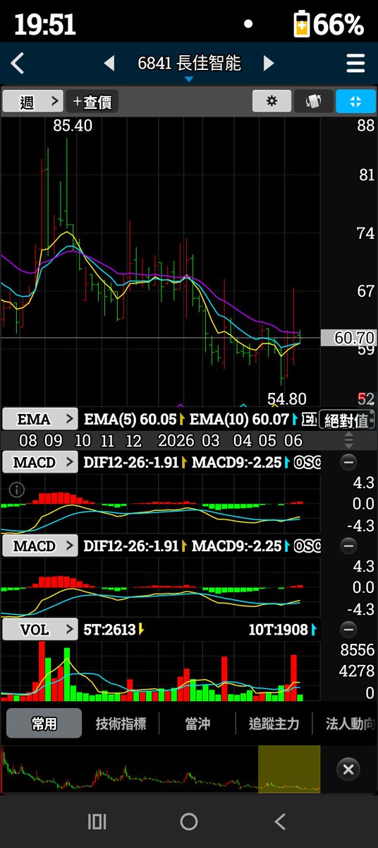Viewport: 378px width, 848px height.
Task: Remove the first MACD panel with its minus button
Action: [x=348, y=463]
